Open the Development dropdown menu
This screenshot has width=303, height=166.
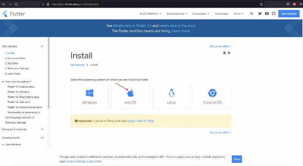[177, 14]
